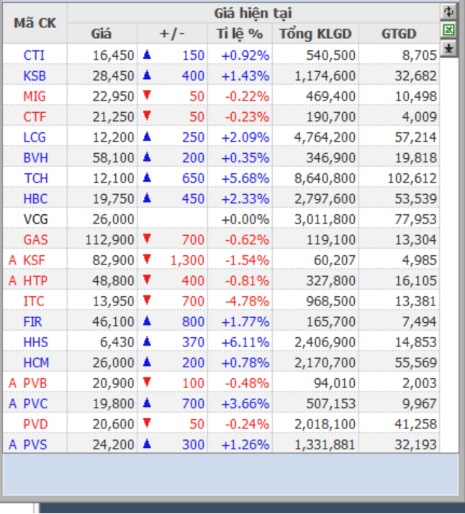Export table with the green Excel icon

pos(448,30)
